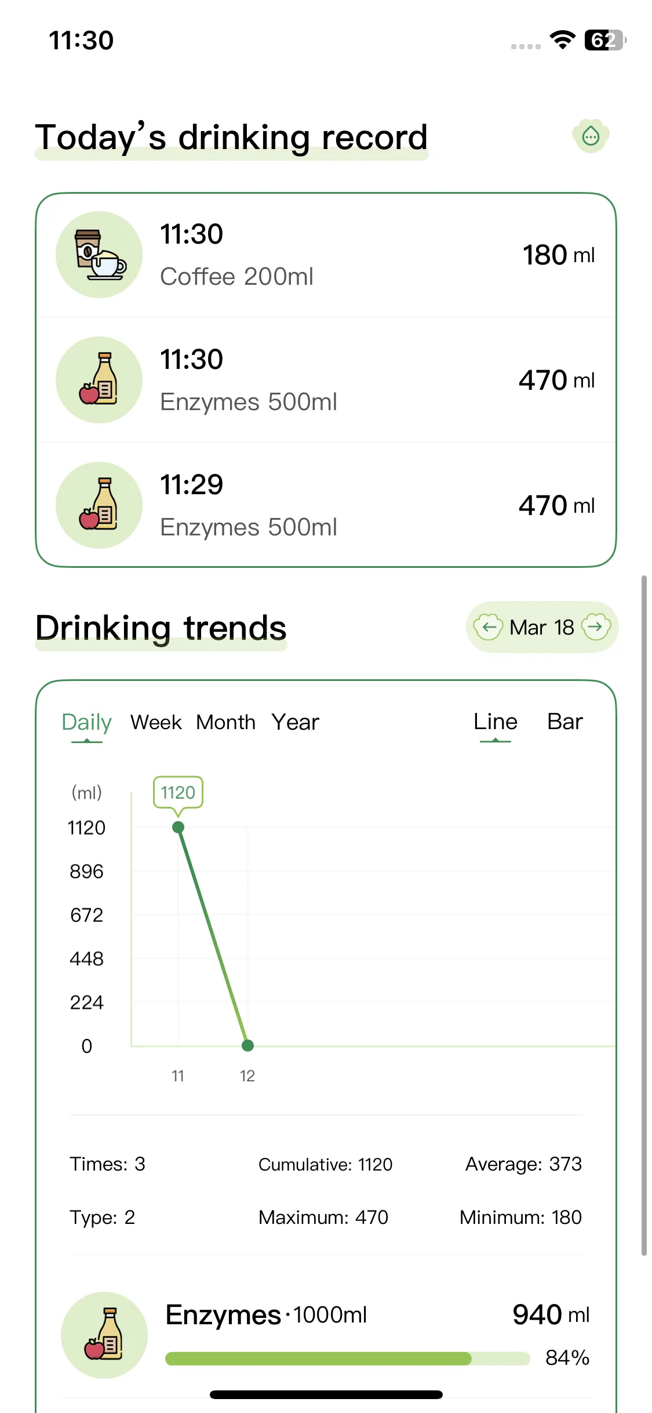Switch the chart to Bar view
652x1413 pixels.
tap(565, 722)
